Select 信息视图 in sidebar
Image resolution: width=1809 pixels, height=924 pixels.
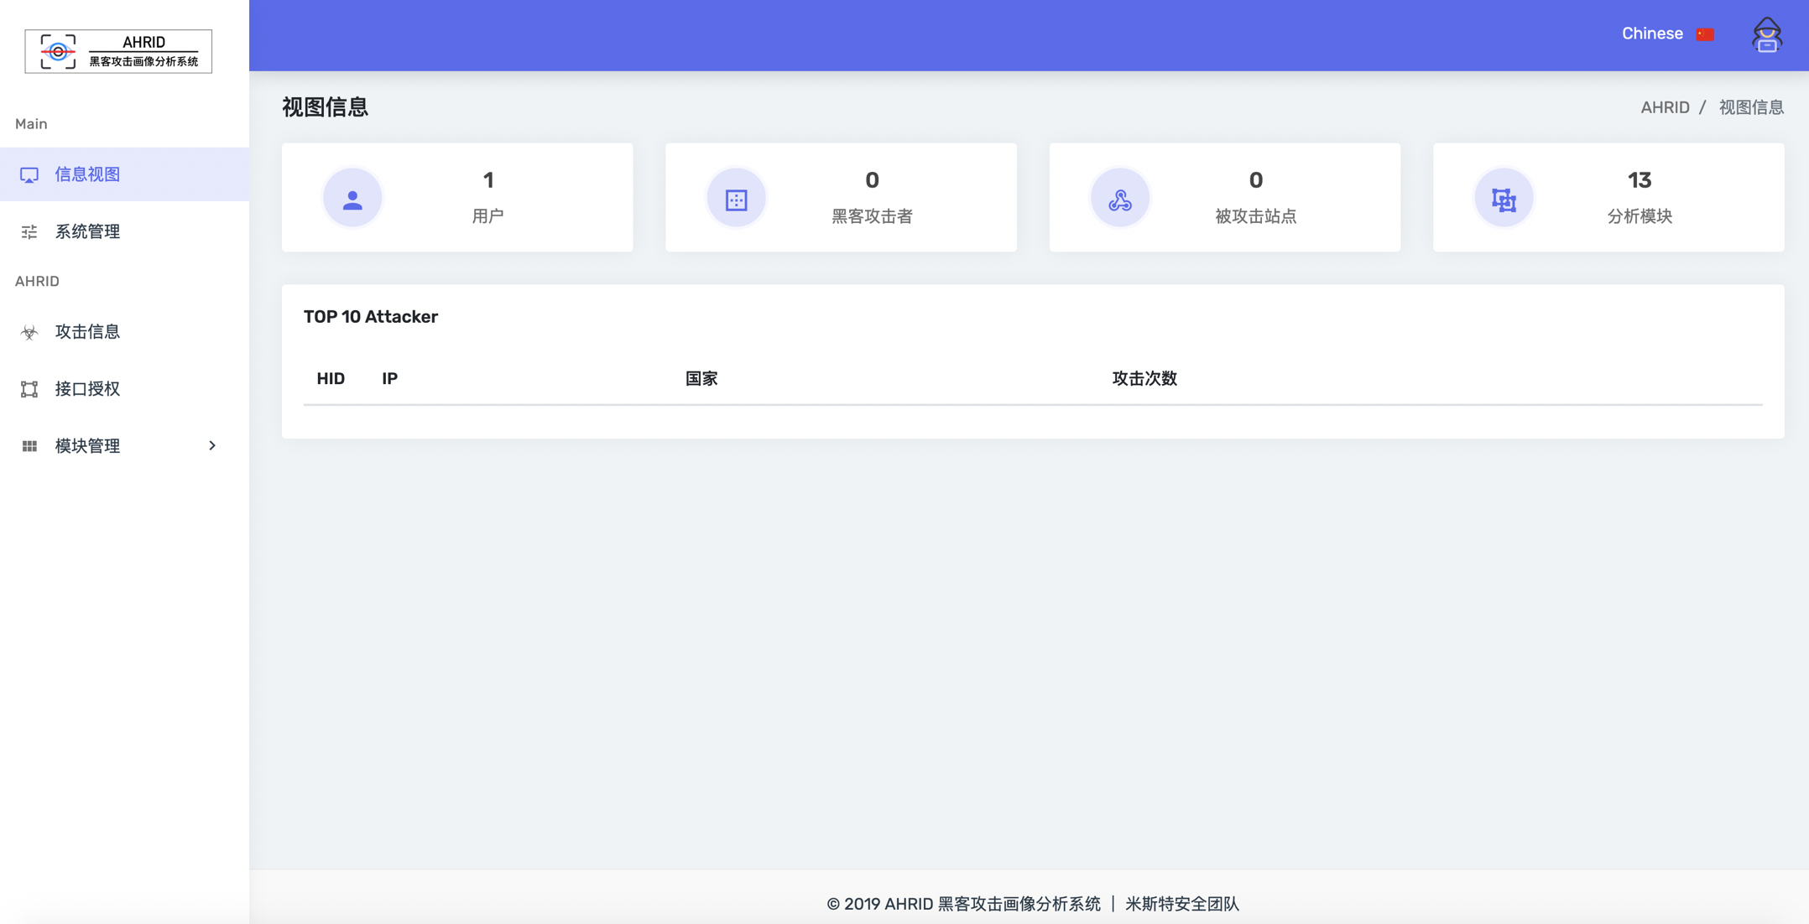[x=88, y=174]
